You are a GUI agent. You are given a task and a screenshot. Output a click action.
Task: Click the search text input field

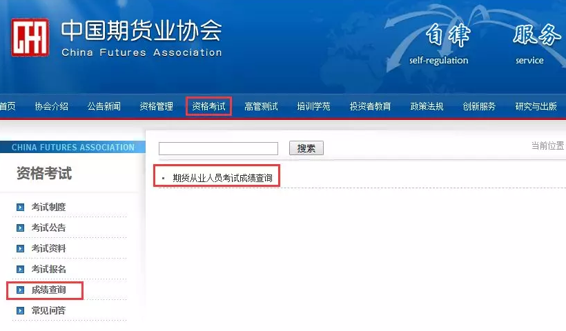point(218,148)
